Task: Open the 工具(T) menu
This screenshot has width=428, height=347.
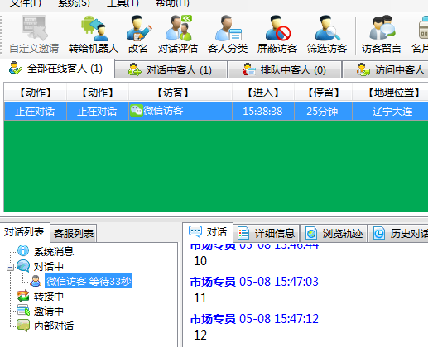Action: 123,3
